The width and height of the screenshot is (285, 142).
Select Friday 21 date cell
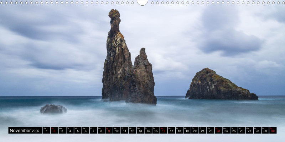(203, 130)
